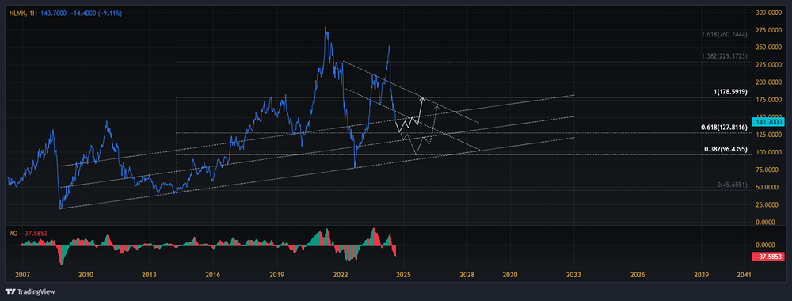
Task: Click 2019 on the time axis
Action: point(276,275)
